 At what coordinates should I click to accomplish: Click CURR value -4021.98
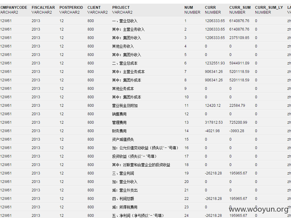212,131
